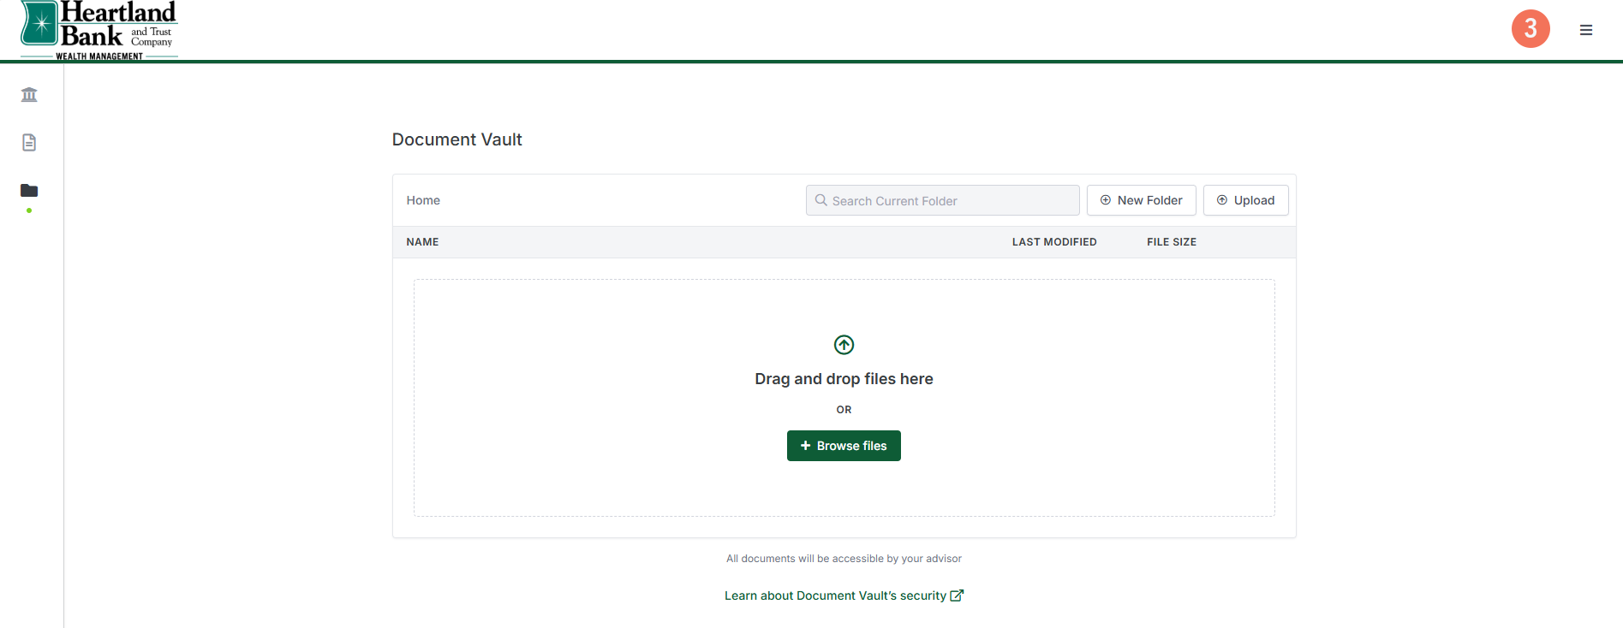Click the 'Drag and drop files here' text
This screenshot has width=1623, height=628.
[x=844, y=379]
